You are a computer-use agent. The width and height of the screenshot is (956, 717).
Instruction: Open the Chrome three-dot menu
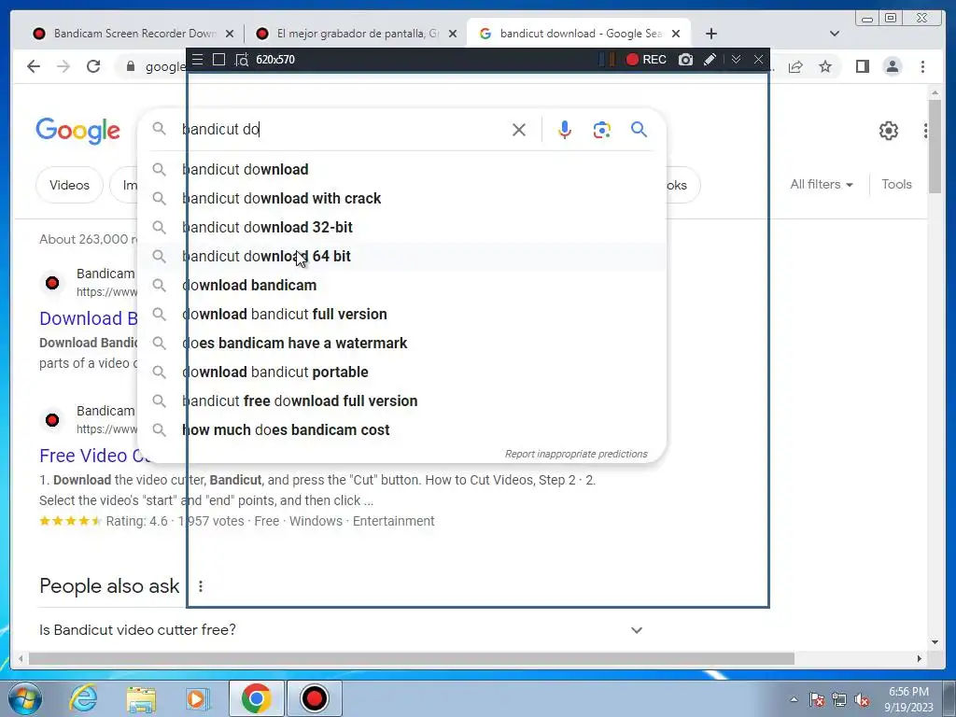tap(922, 66)
